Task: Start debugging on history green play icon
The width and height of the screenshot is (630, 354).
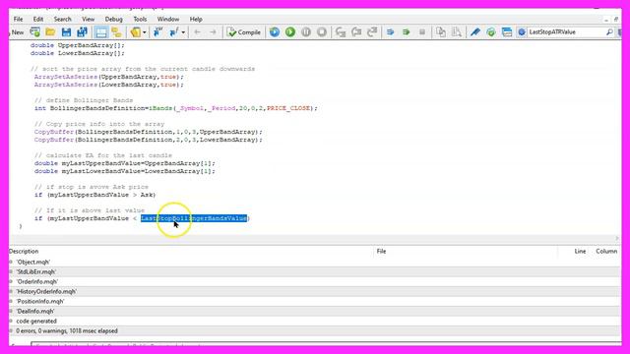Action: click(x=290, y=32)
